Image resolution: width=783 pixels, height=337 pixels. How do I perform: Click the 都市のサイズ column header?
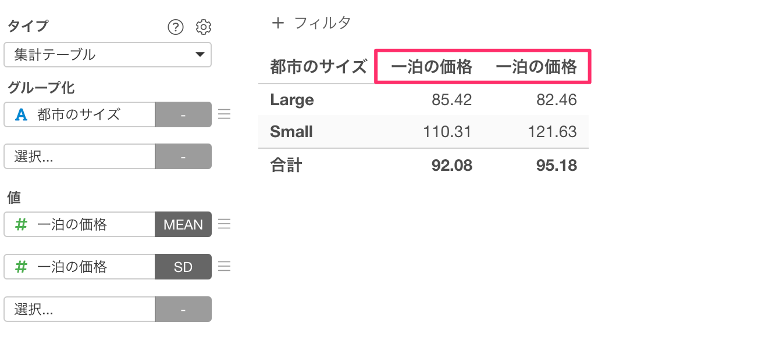(x=318, y=67)
